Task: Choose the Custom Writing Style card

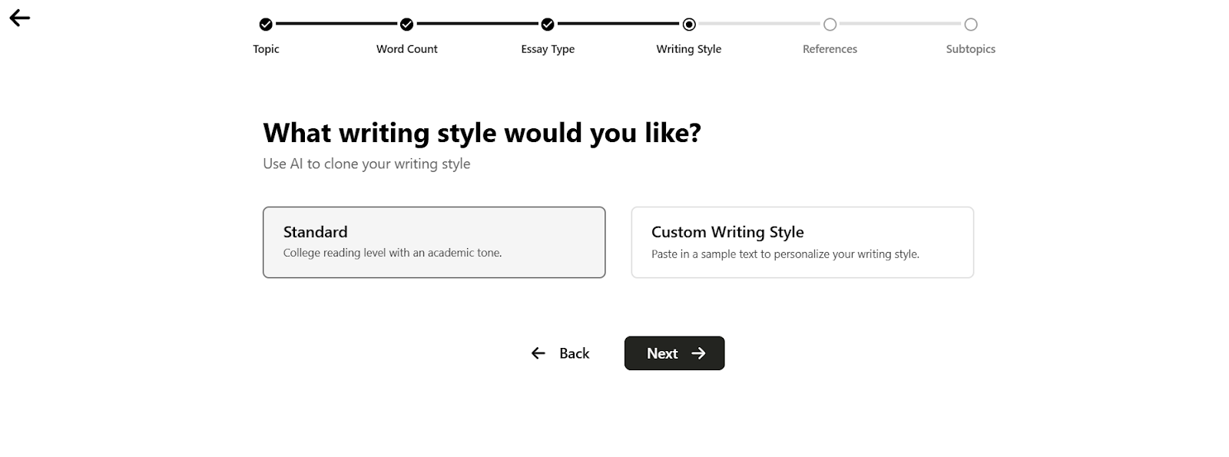Action: (803, 242)
